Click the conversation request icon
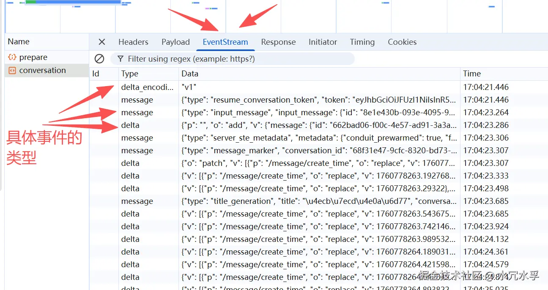 12,70
